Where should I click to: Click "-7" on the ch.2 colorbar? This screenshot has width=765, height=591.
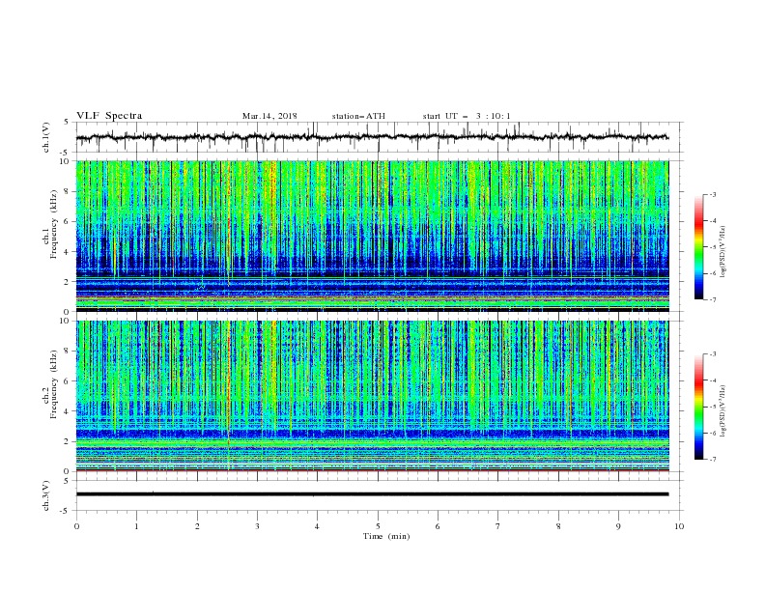click(713, 459)
